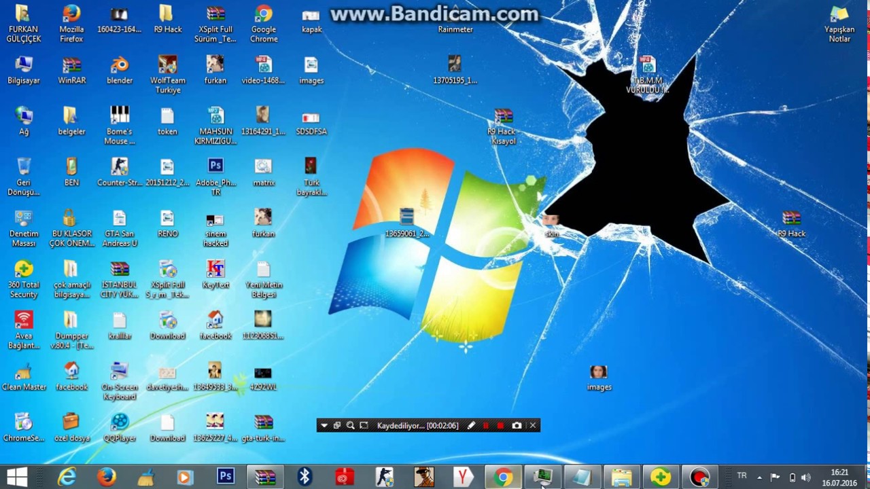This screenshot has height=489, width=870.
Task: Click the magnifier icon on Bandicam bar
Action: pos(351,426)
